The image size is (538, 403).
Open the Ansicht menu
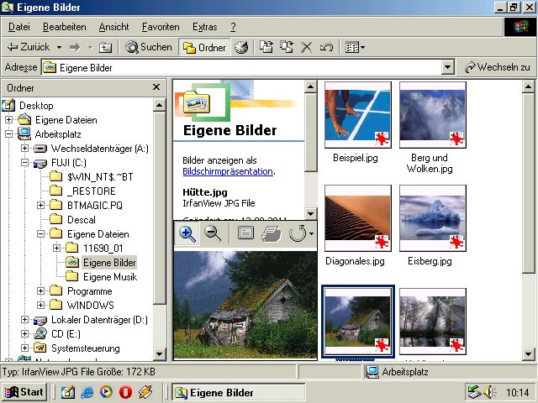point(114,27)
